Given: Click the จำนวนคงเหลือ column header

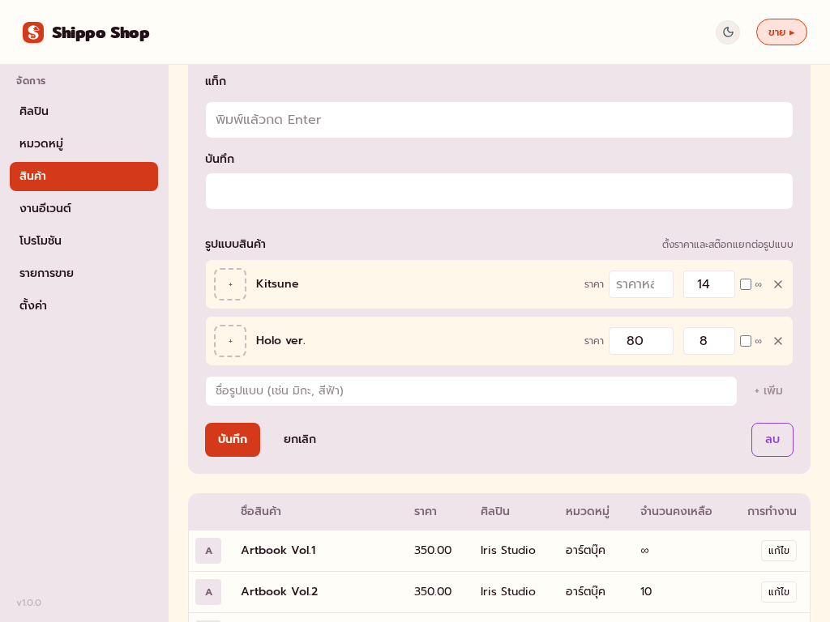Looking at the screenshot, I should pyautogui.click(x=676, y=512).
